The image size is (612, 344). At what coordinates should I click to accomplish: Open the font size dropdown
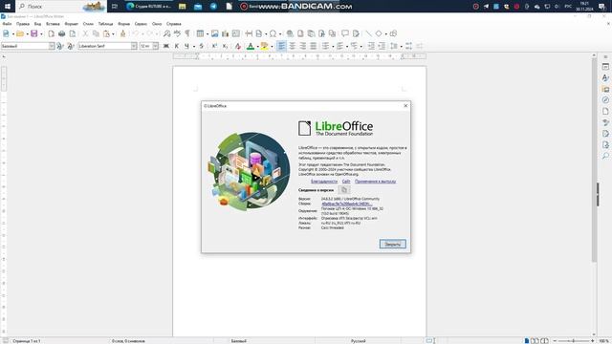point(155,46)
